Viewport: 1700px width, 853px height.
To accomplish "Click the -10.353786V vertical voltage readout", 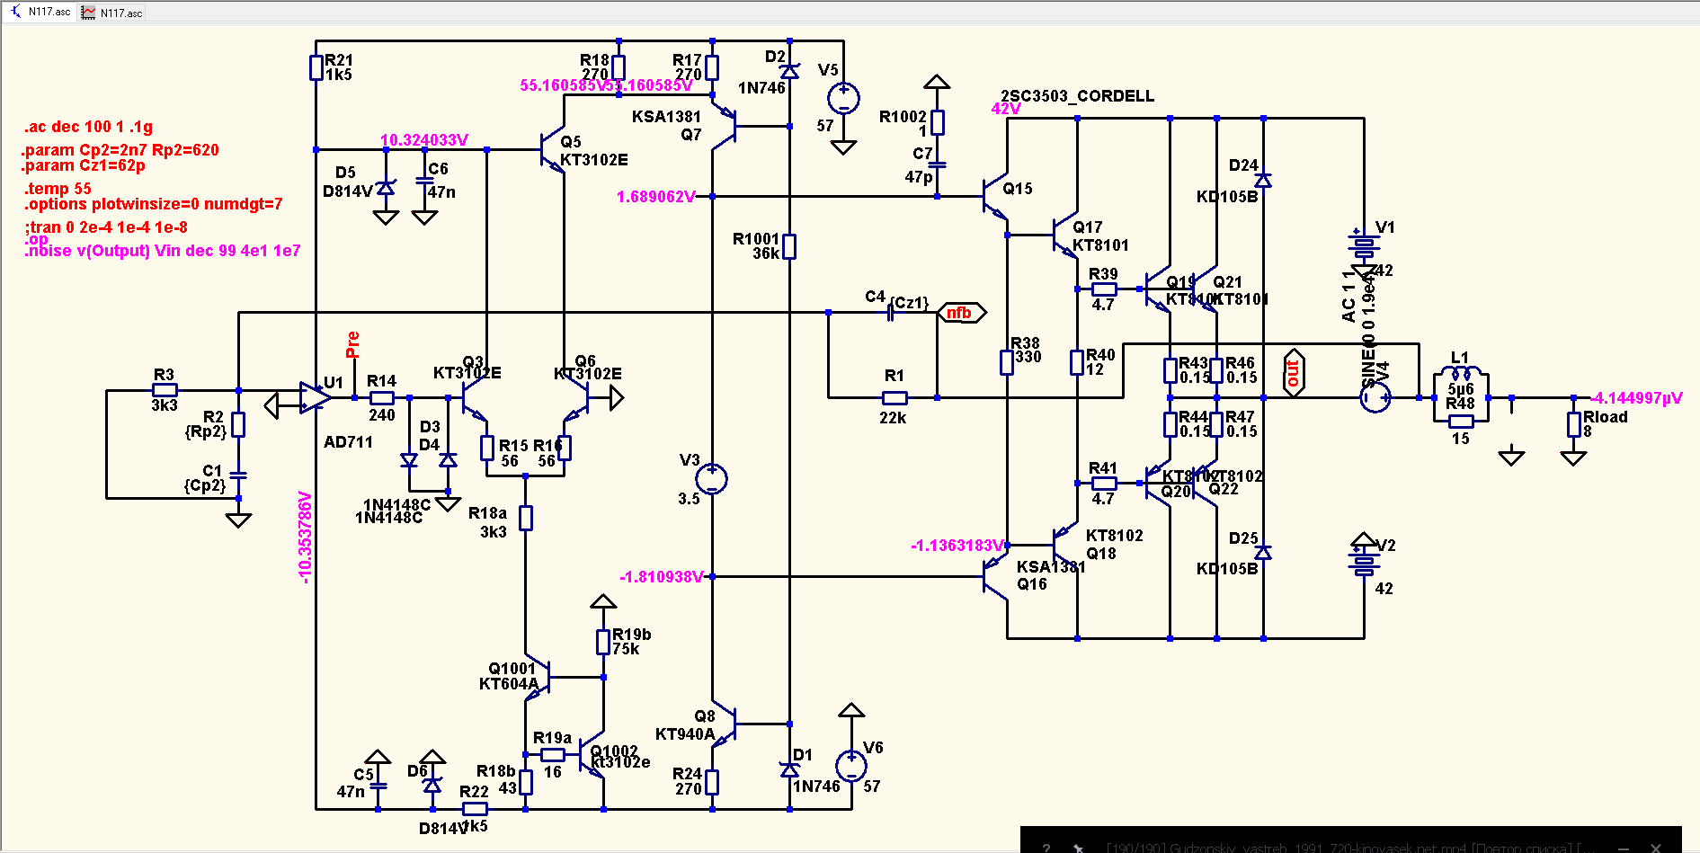I will click(305, 538).
